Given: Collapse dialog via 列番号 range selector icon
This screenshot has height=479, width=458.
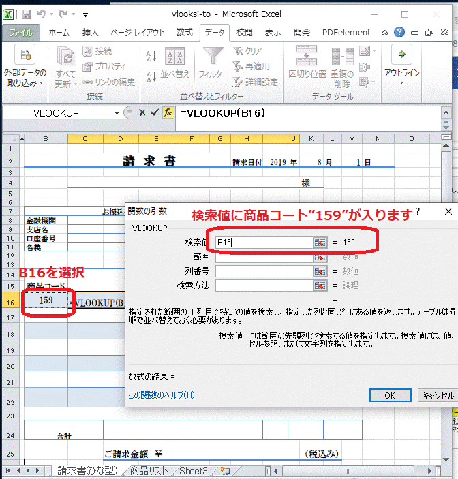Looking at the screenshot, I should pos(319,271).
